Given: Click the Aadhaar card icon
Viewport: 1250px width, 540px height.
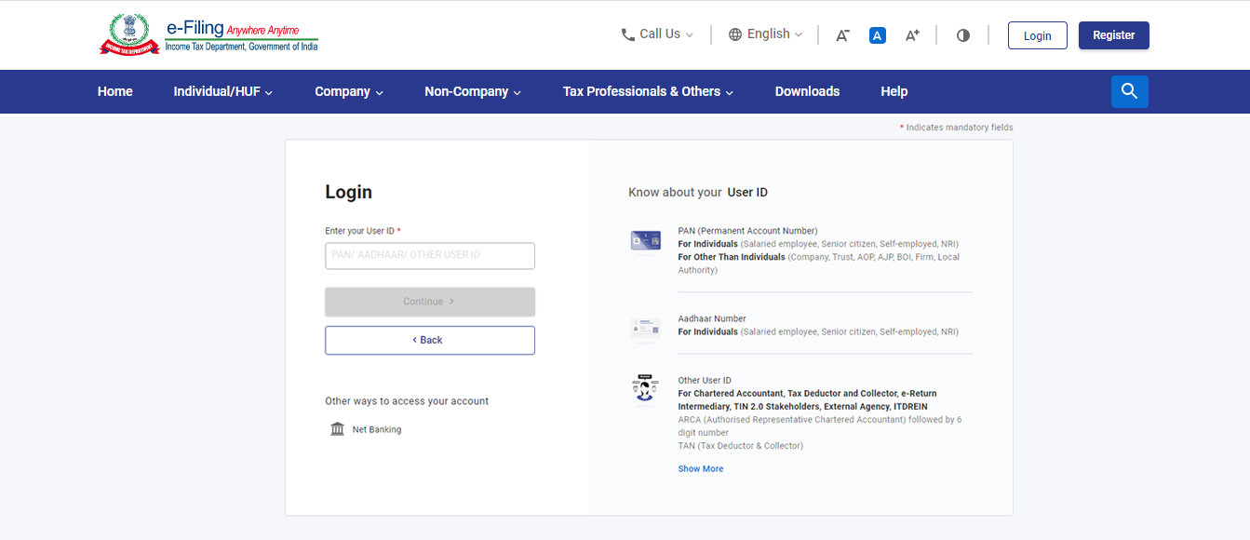Looking at the screenshot, I should pos(645,329).
